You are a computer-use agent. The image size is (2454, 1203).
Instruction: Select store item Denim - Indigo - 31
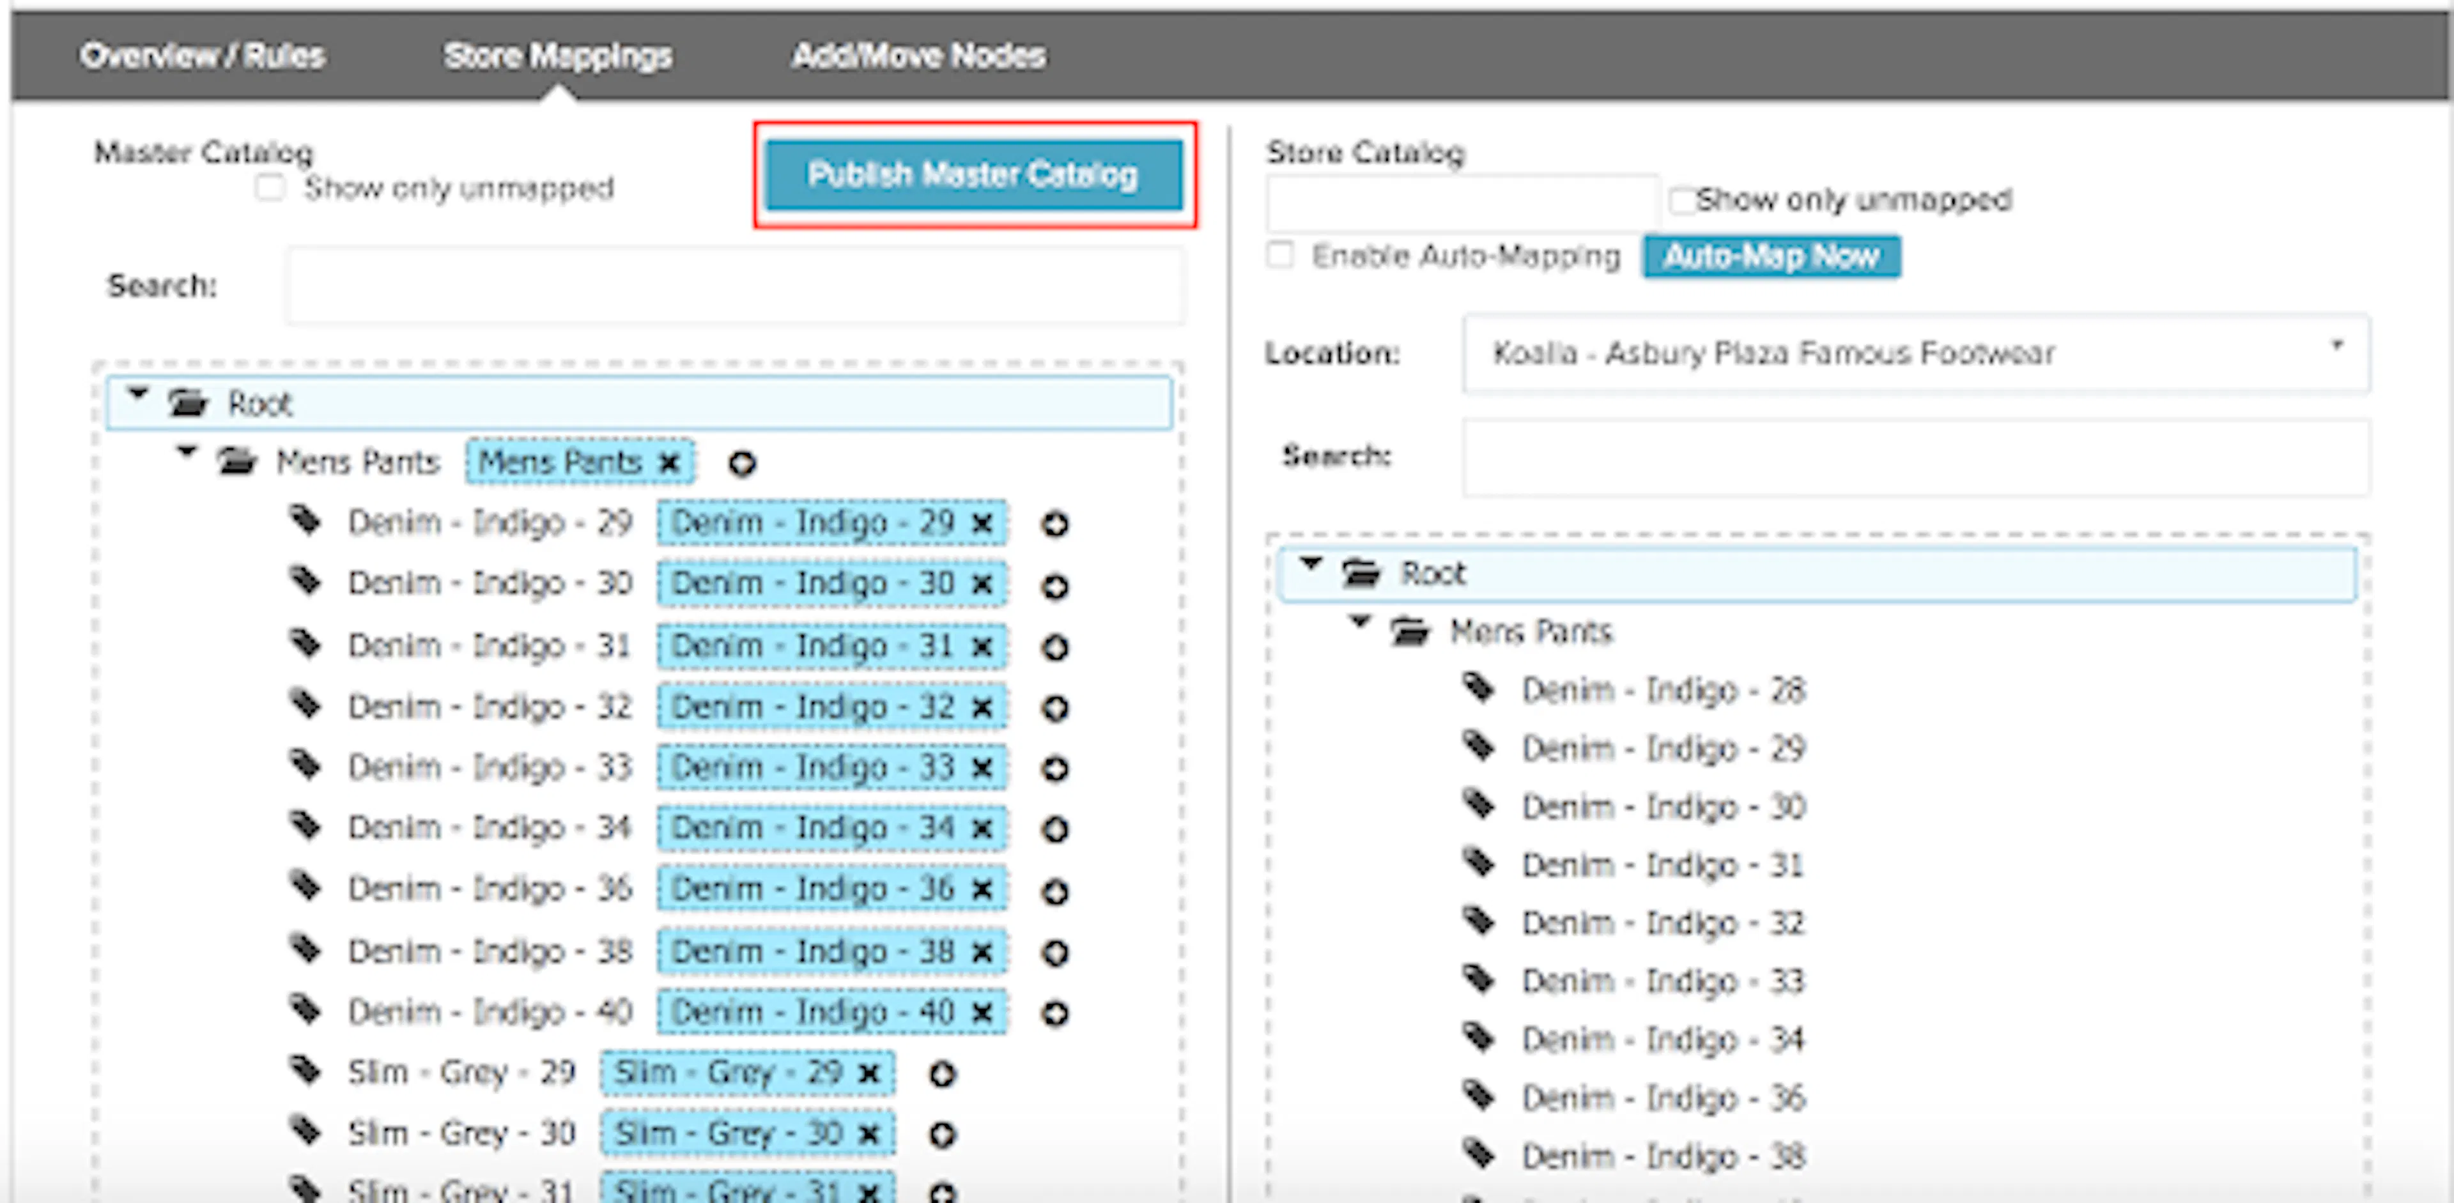(x=1663, y=866)
